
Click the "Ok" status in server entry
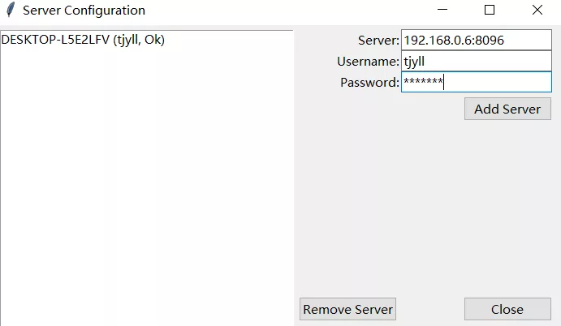point(153,40)
